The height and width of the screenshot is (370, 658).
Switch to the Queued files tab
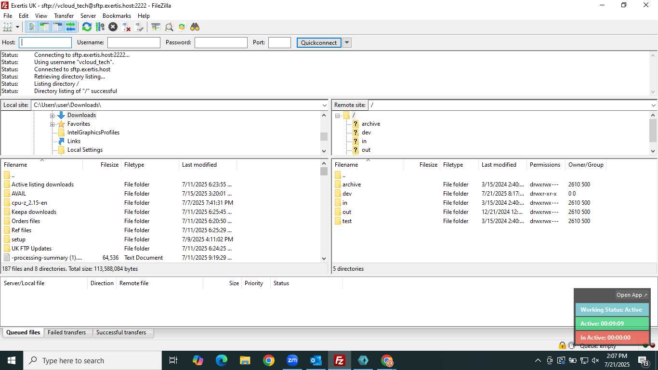tap(23, 332)
